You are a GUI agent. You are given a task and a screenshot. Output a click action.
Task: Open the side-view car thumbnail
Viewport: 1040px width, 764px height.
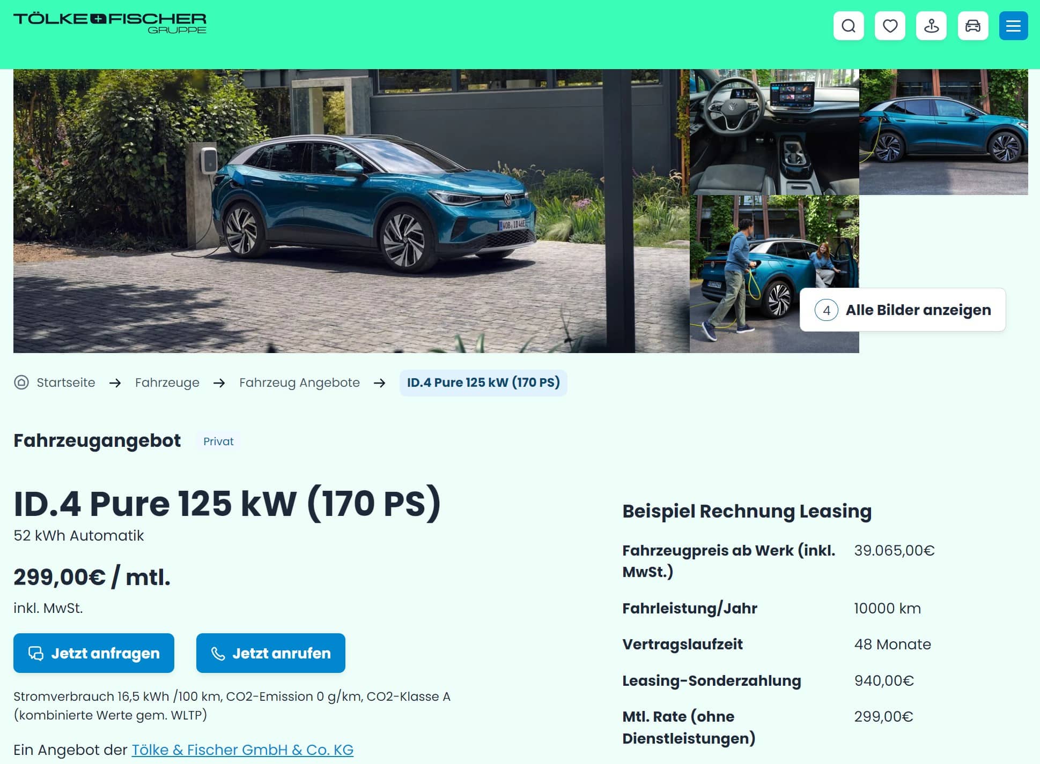coord(943,132)
